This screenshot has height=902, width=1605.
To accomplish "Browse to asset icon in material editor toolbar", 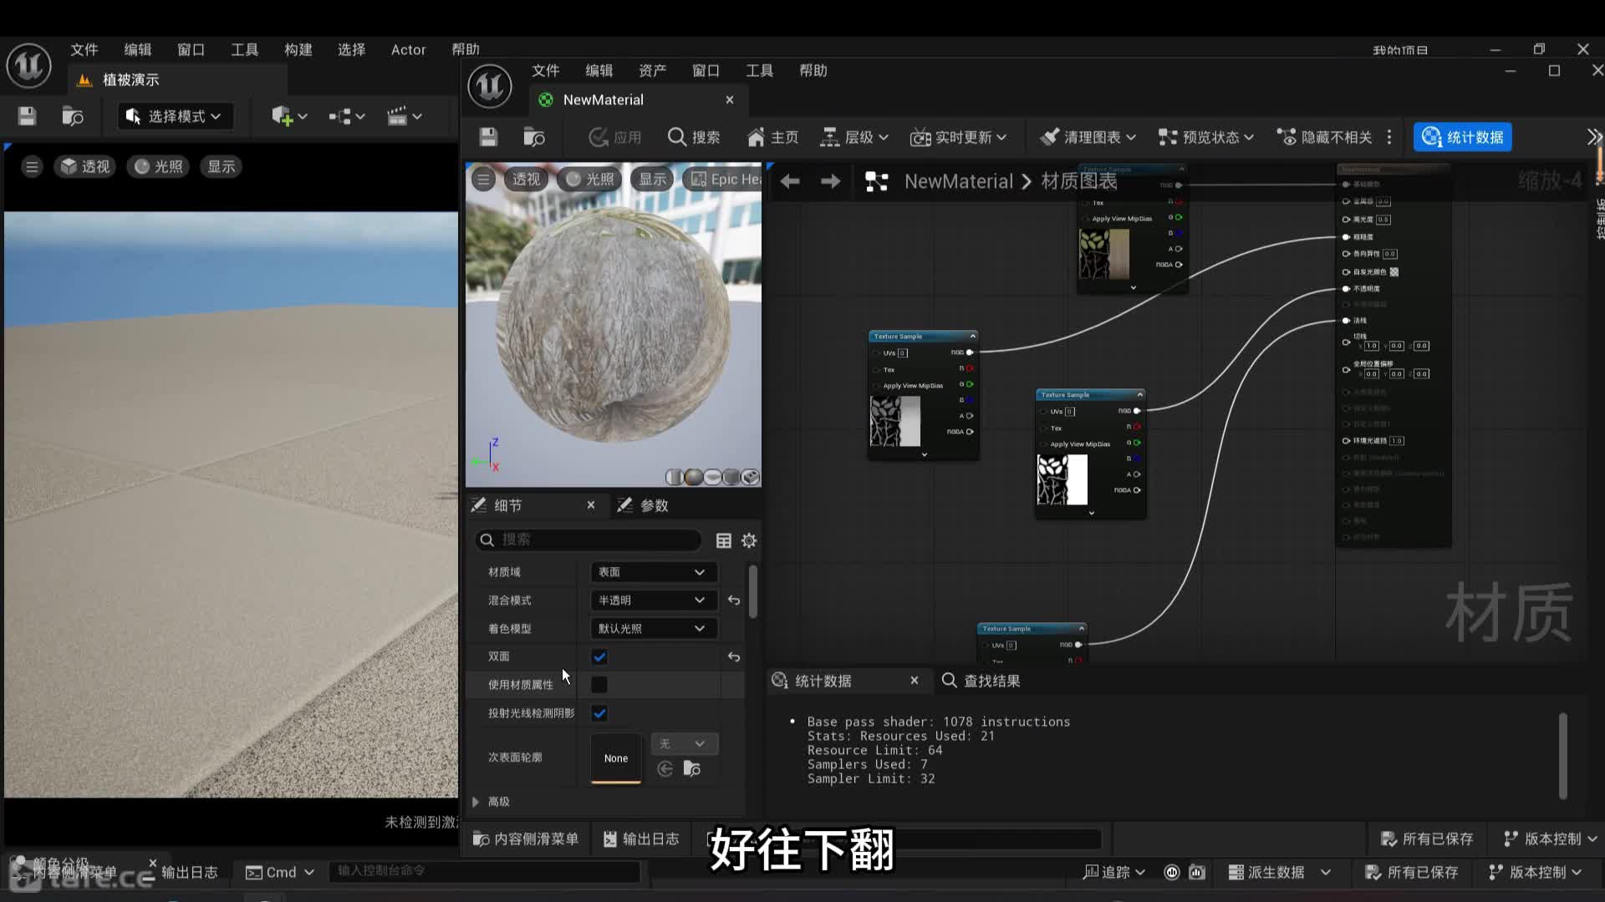I will tap(533, 137).
